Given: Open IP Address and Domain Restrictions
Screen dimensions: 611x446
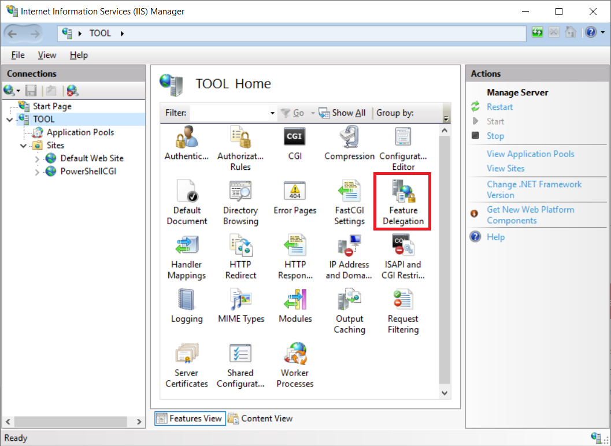Looking at the screenshot, I should coord(349,257).
